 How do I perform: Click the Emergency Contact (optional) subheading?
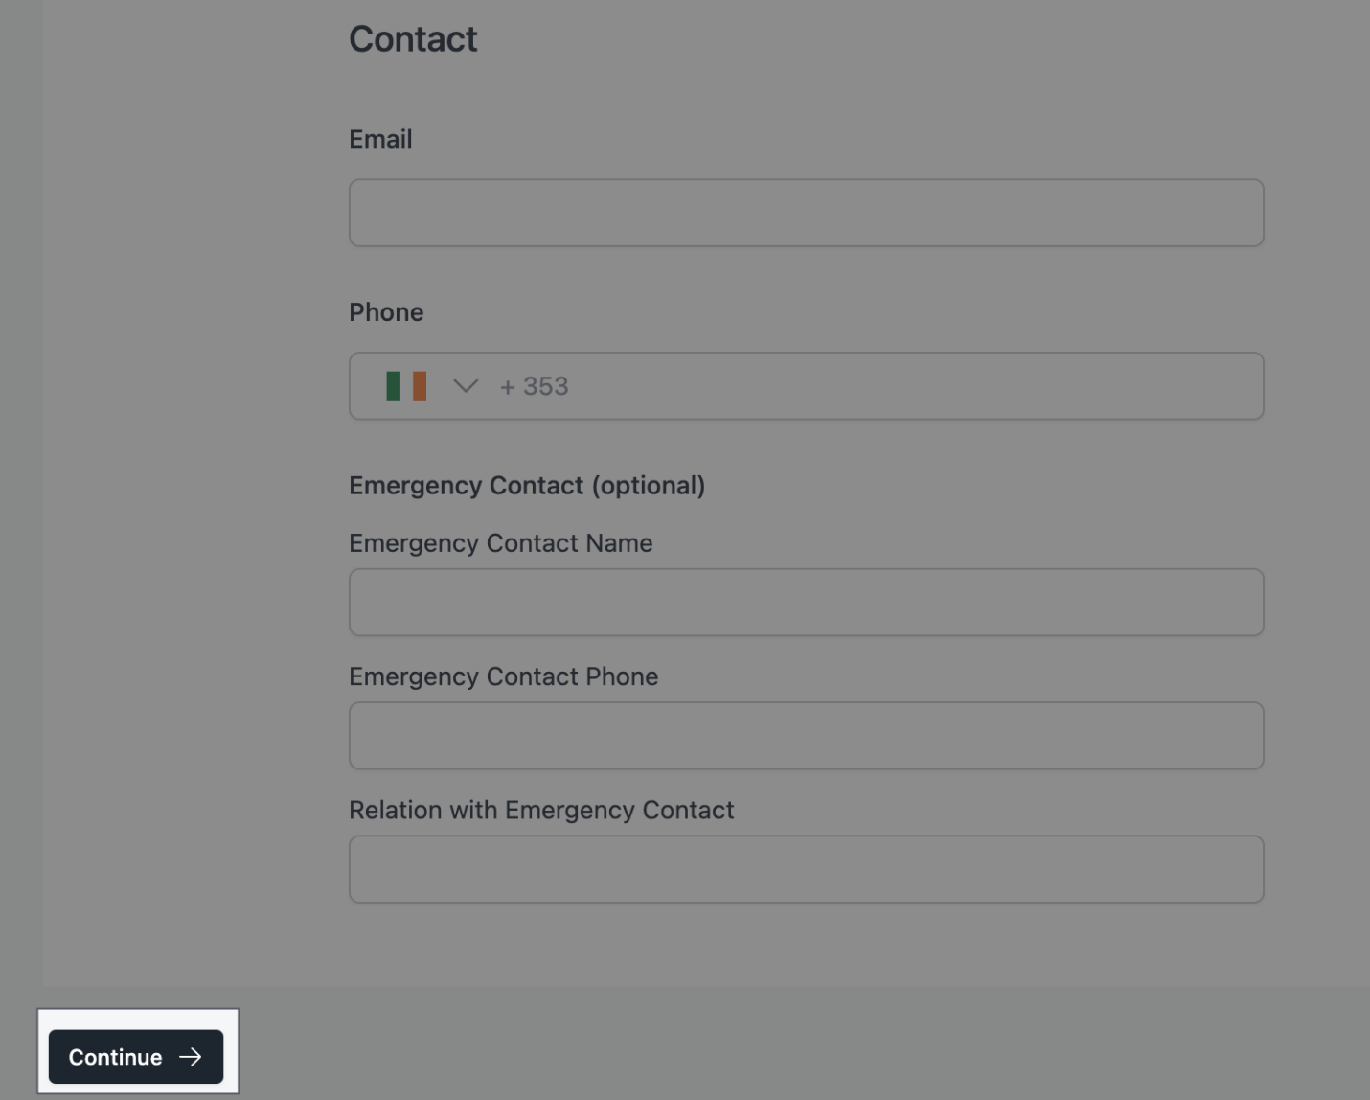(526, 486)
